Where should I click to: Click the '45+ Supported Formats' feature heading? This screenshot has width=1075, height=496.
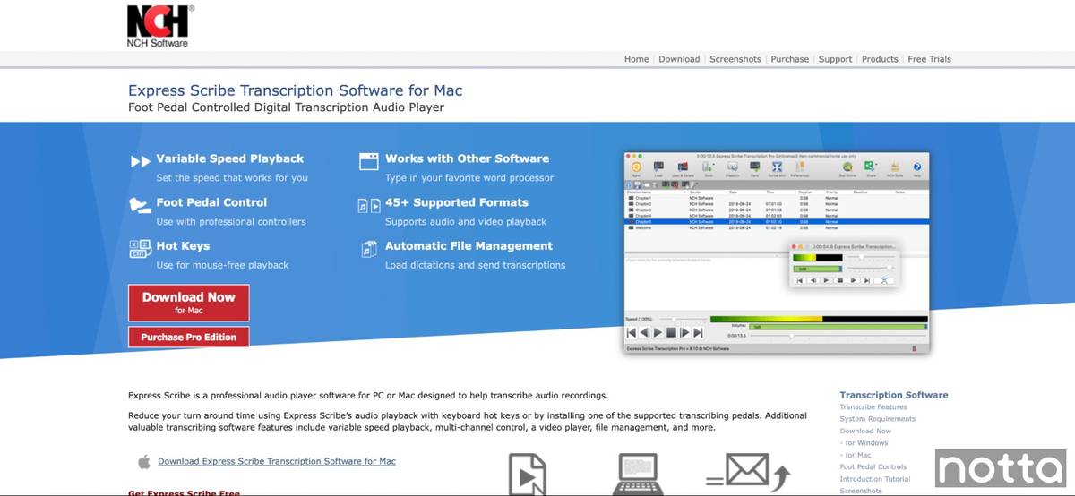457,202
